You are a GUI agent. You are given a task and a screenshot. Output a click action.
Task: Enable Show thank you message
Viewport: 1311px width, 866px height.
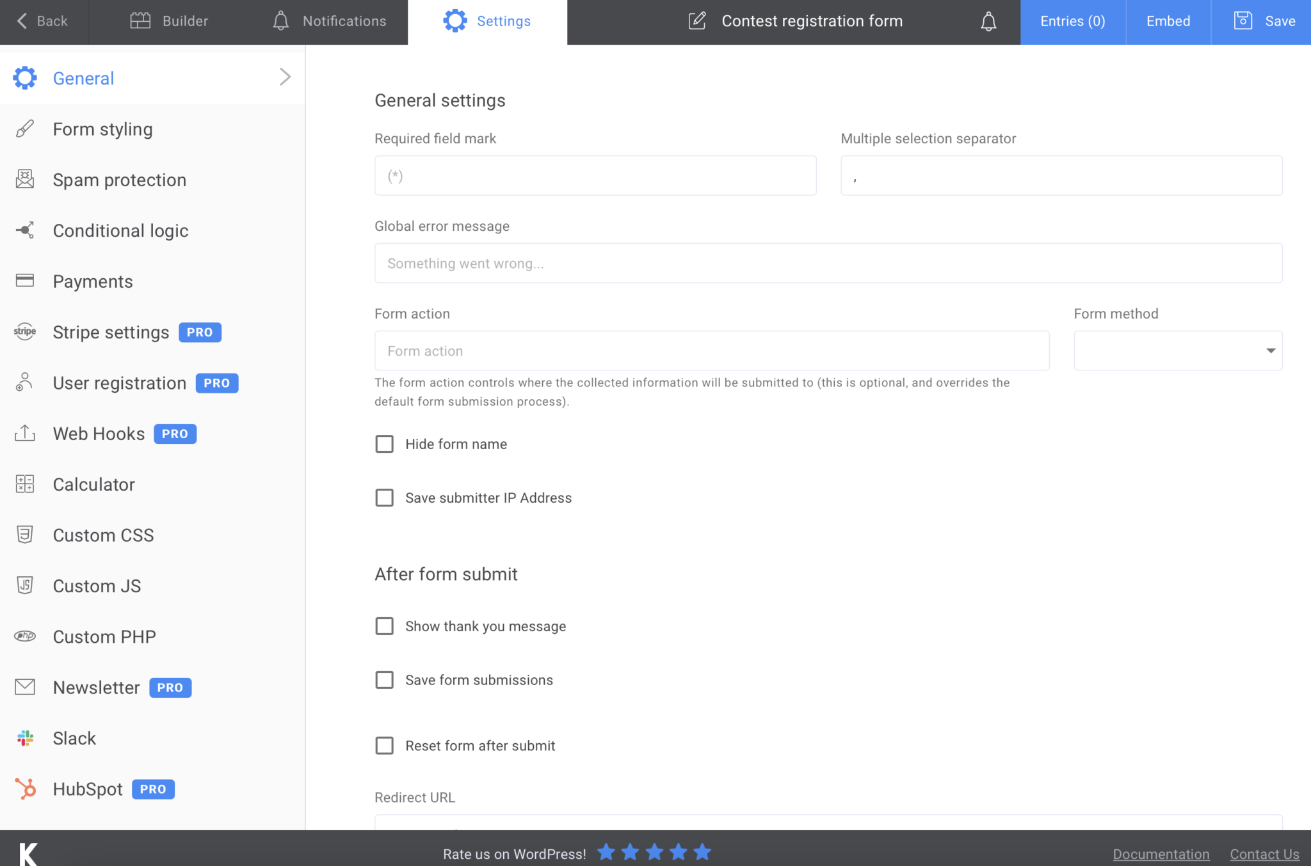(384, 626)
